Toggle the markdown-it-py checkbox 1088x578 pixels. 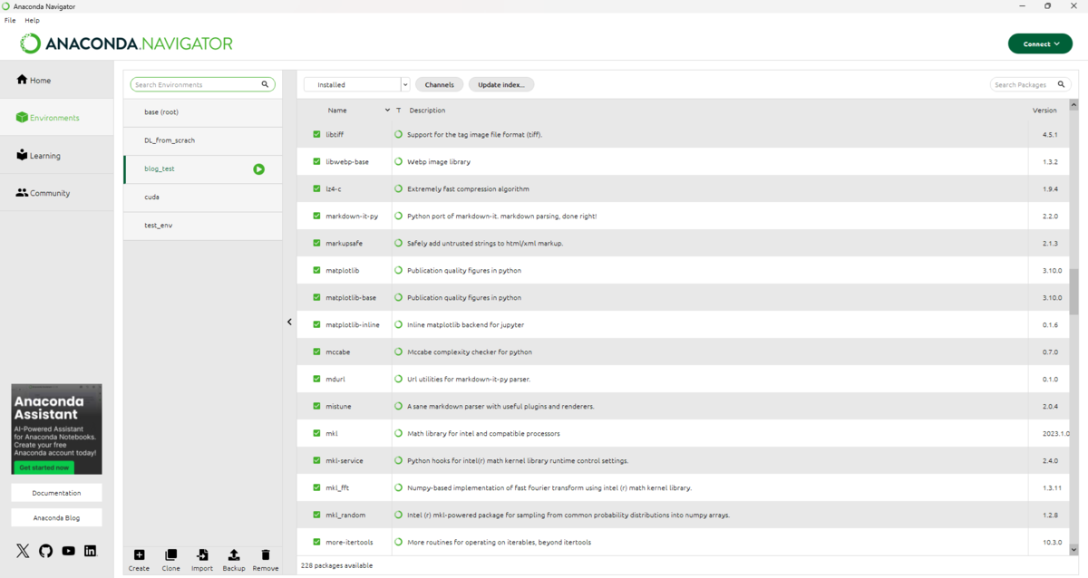tap(316, 216)
